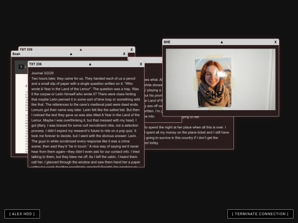The image size is (298, 223).
Task: Click the TXT 236 title bar label
Action: tap(35, 64)
